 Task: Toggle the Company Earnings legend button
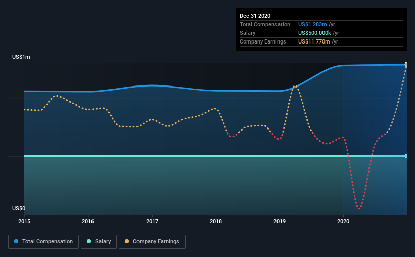(152, 242)
